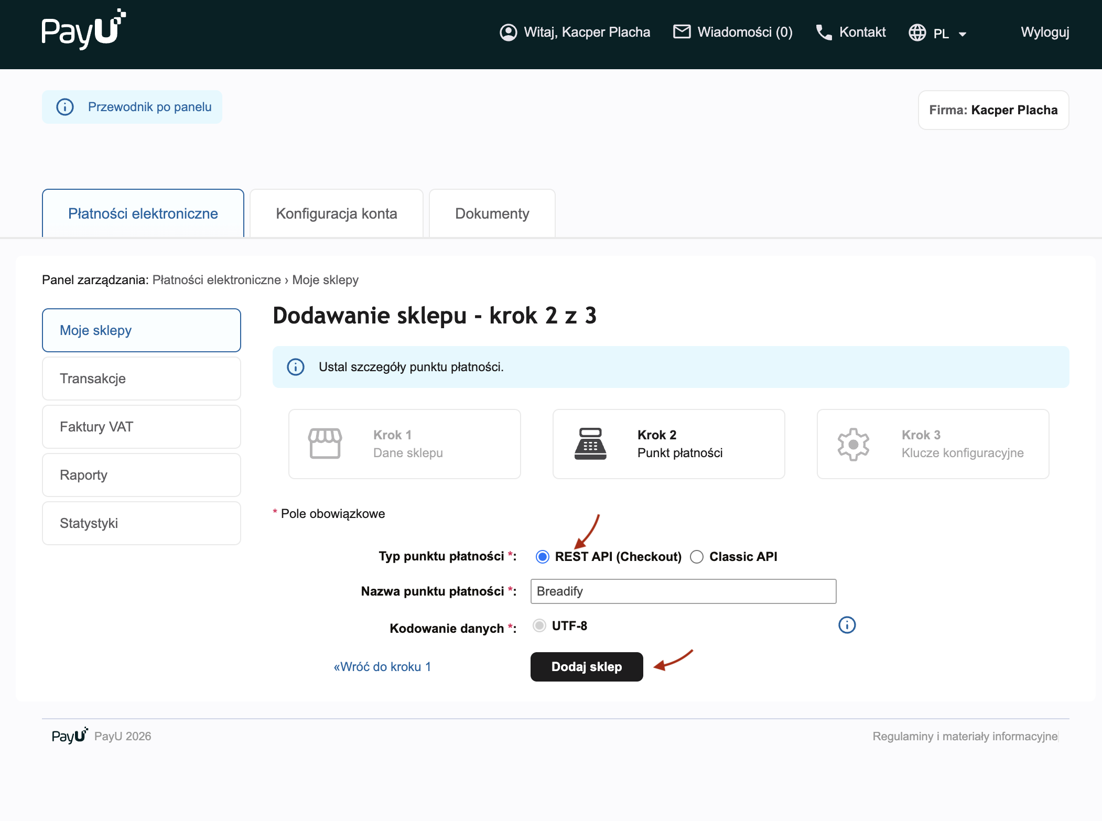Open messages via envelope icon
Image resolution: width=1102 pixels, height=821 pixels.
coord(682,32)
